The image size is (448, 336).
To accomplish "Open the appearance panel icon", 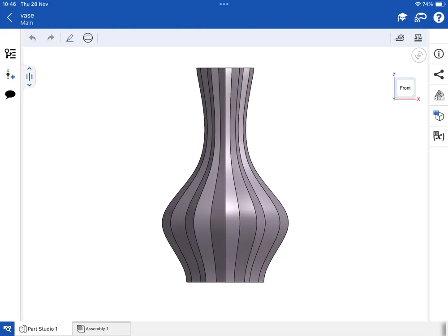I will (x=439, y=95).
